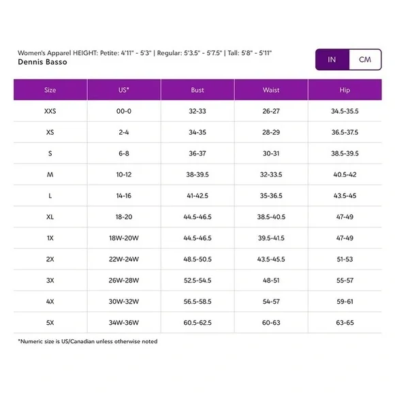
Task: Click the 43.5-45.5 waist measurement cell
Action: 271,259
